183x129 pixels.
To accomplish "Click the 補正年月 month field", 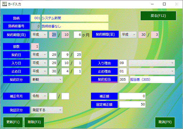I will pos(65,96).
